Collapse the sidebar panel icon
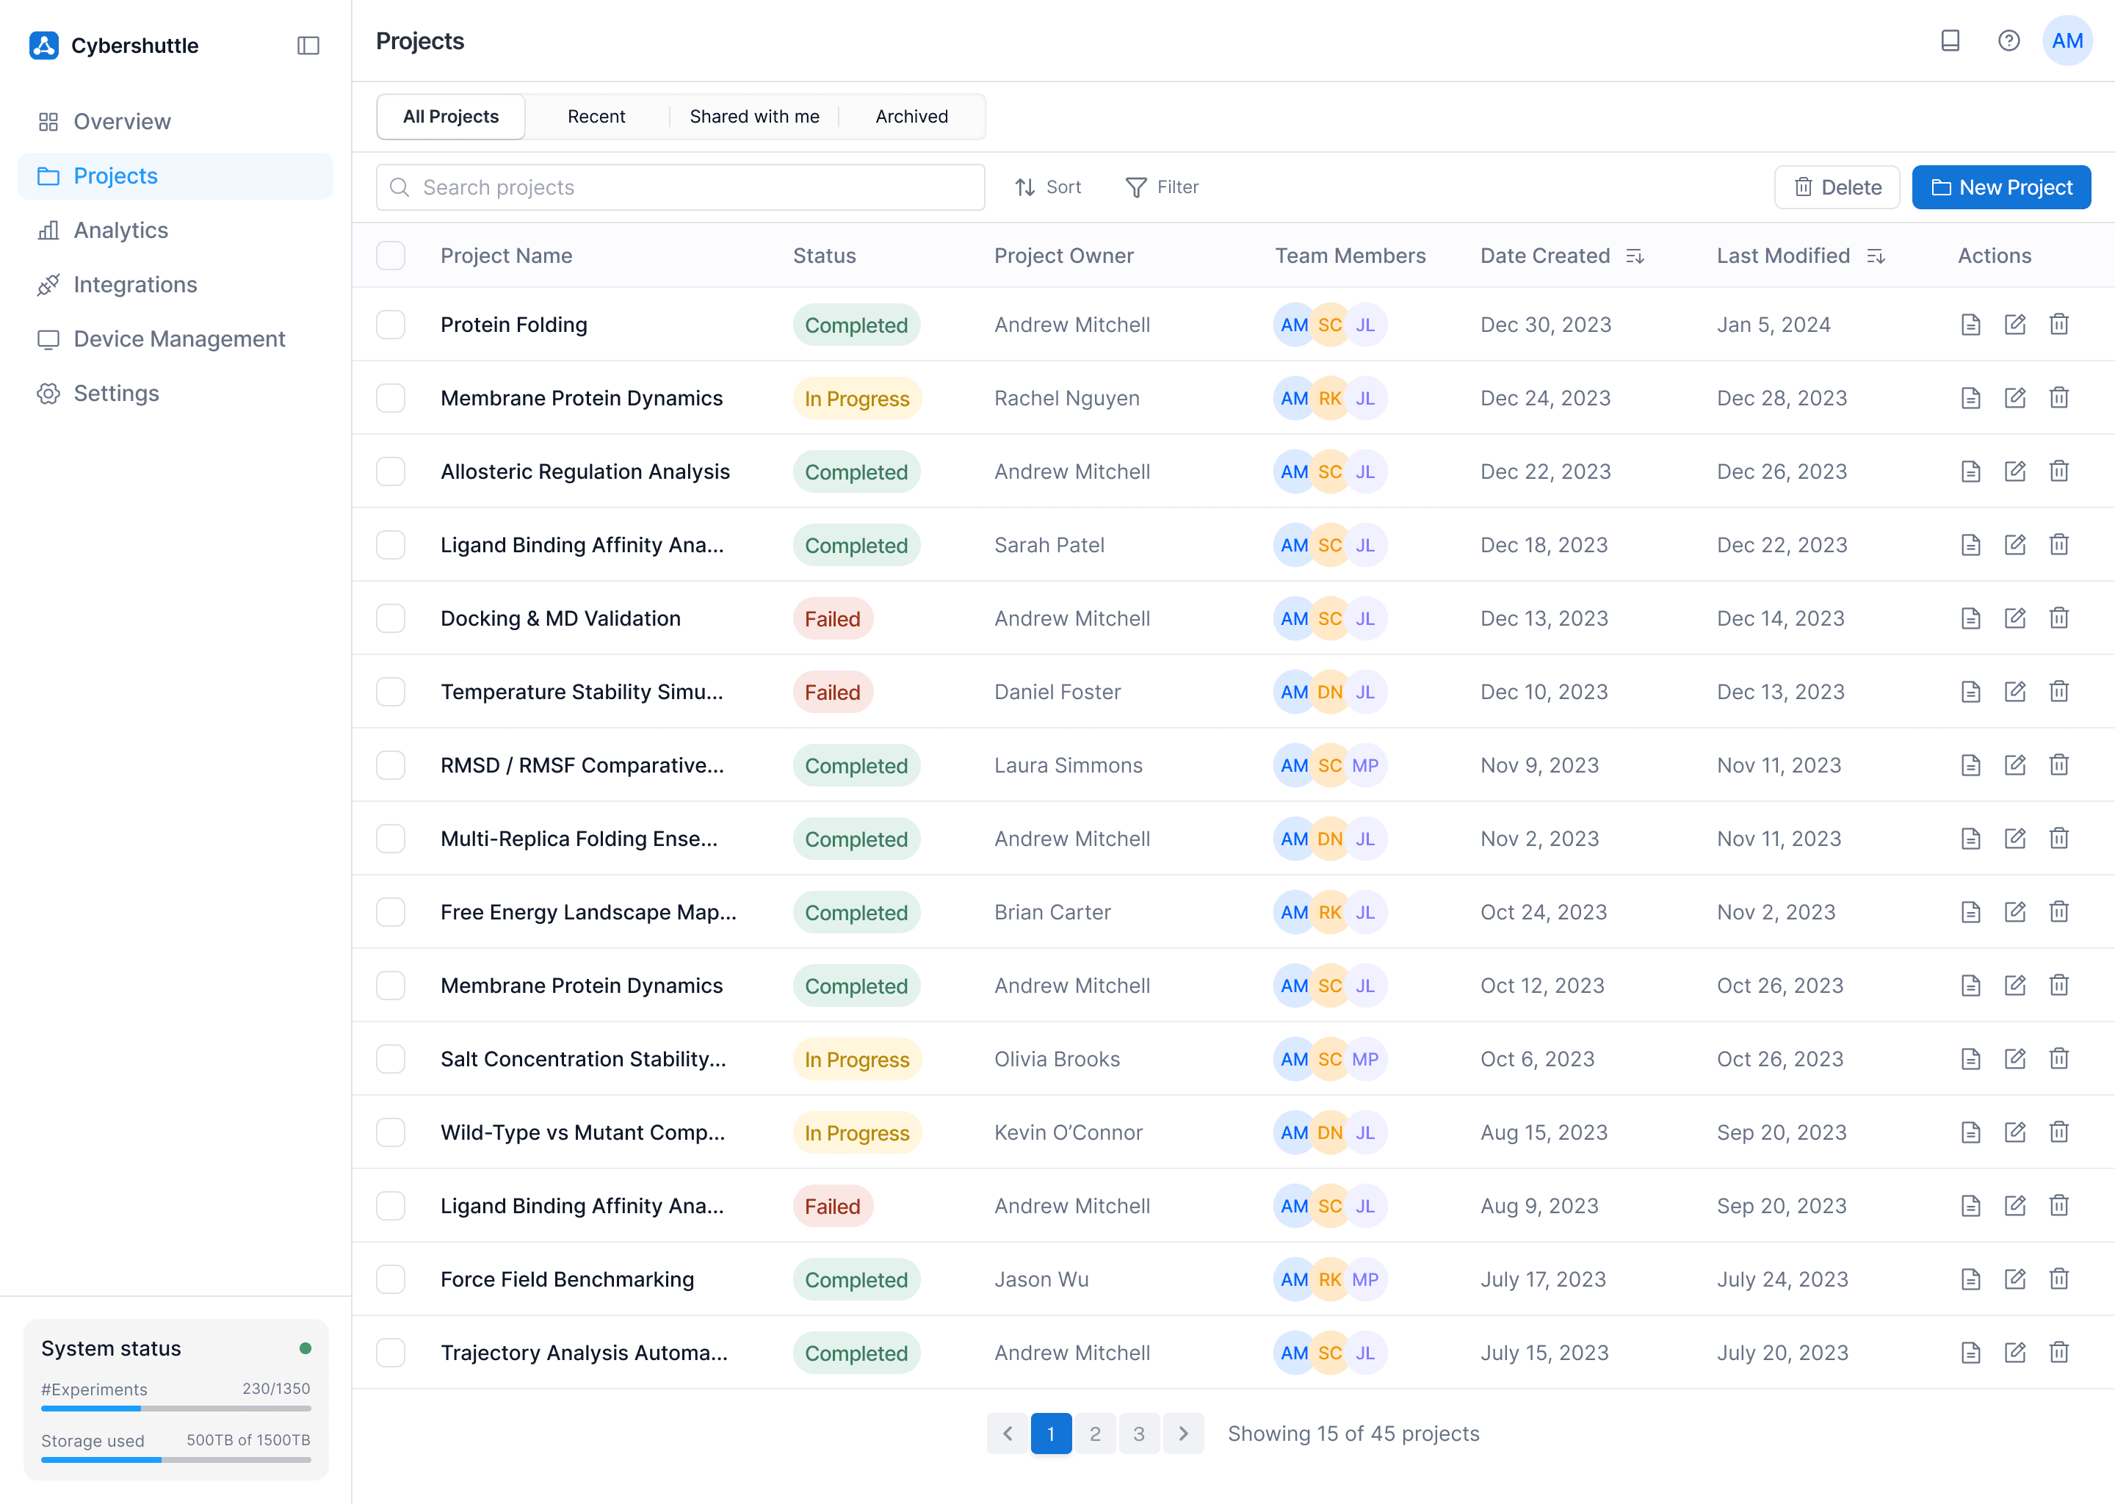The image size is (2115, 1504). (x=308, y=46)
